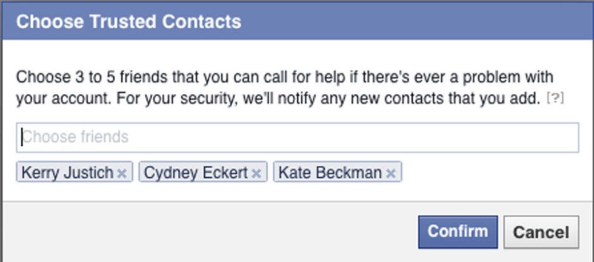The width and height of the screenshot is (594, 262).
Task: Click the Choose friends placeholder text
Action: pyautogui.click(x=75, y=137)
